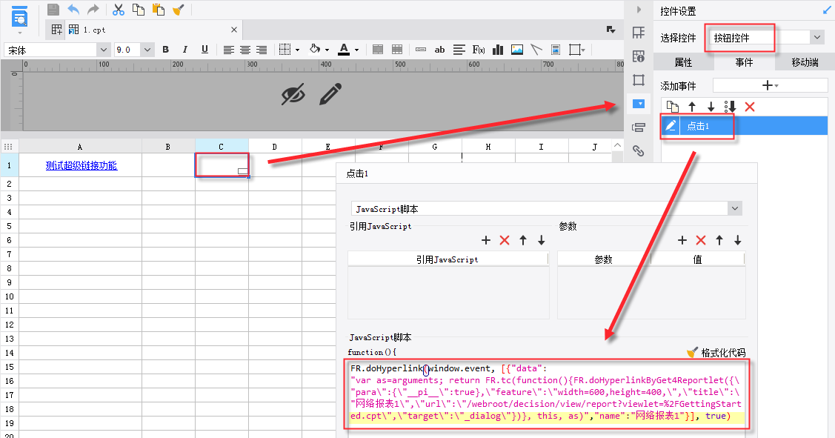
Task: Insert an image into the cell
Action: point(517,50)
